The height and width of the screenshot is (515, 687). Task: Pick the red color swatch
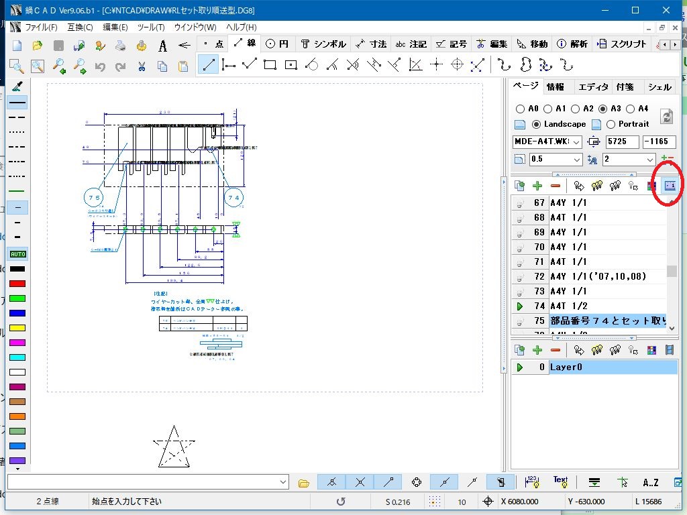17,284
